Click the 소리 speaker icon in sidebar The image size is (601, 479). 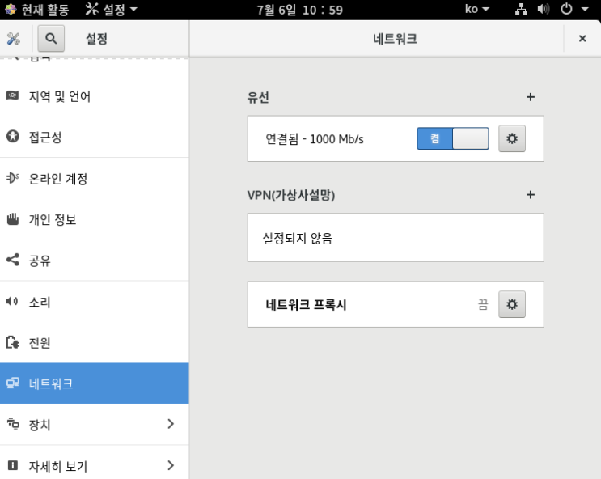point(12,302)
